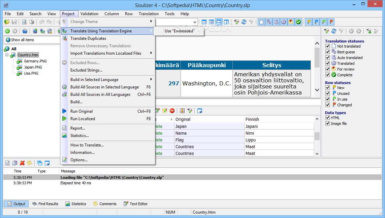Viewport: 385px width, 218px height.
Task: Open Statistics... from the Project menu
Action: [x=108, y=136]
